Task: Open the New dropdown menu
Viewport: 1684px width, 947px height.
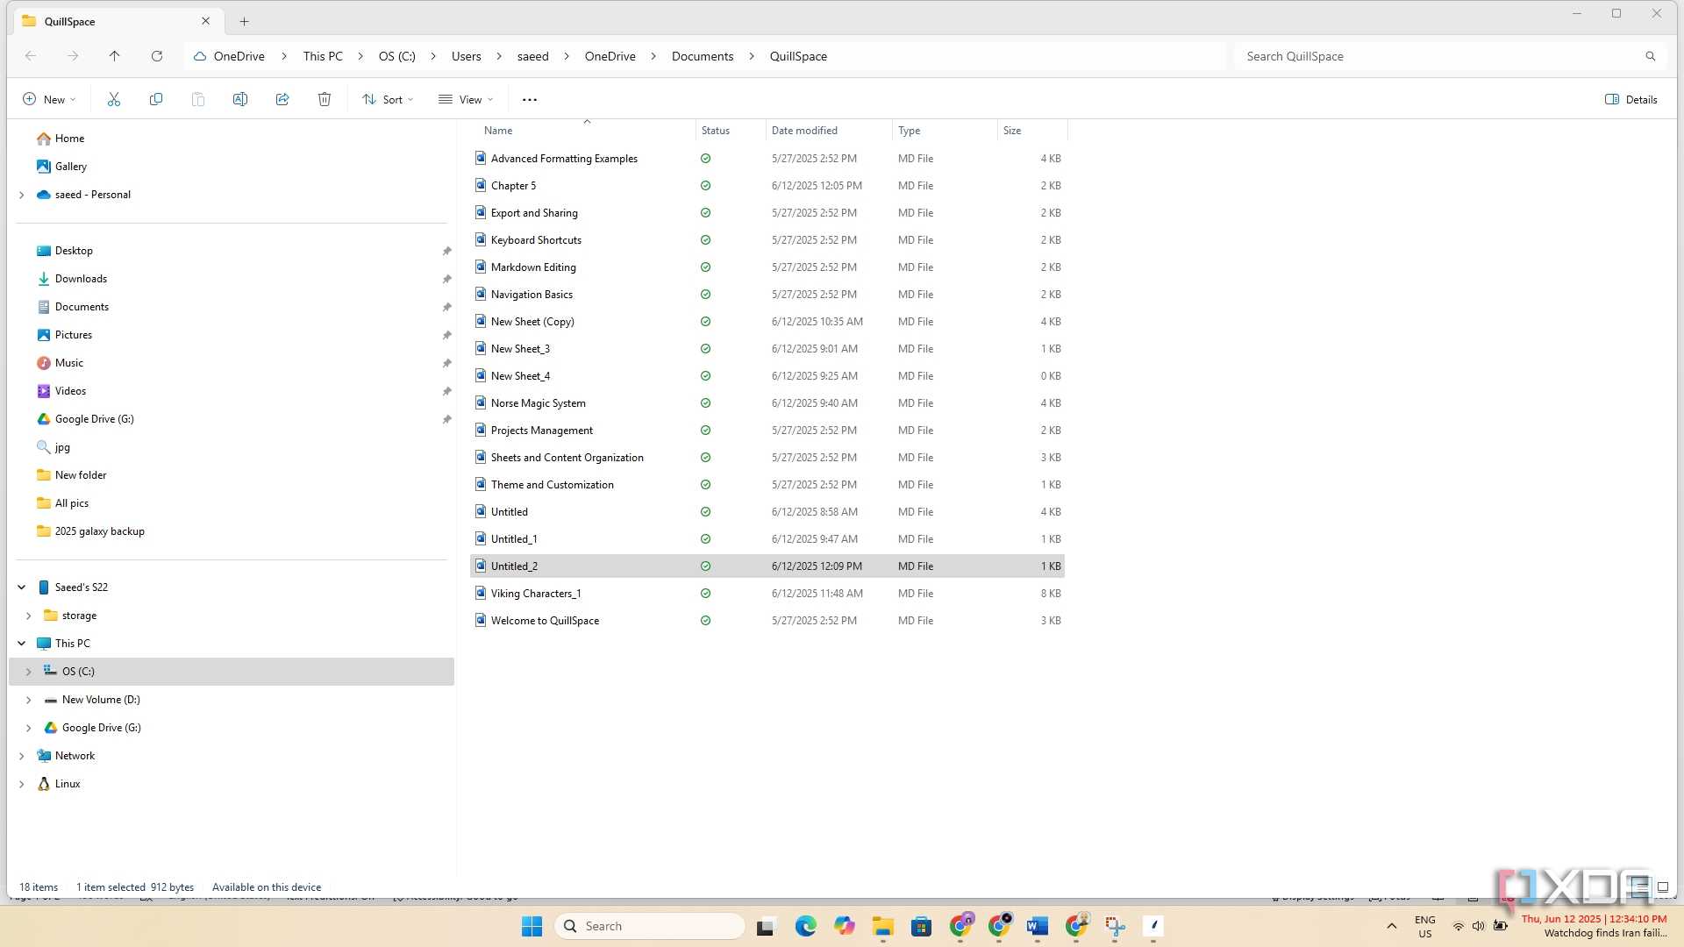Action: pos(49,99)
